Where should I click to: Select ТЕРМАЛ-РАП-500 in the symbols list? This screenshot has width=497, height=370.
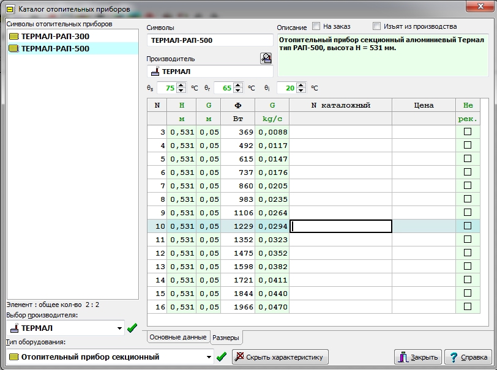(73, 48)
